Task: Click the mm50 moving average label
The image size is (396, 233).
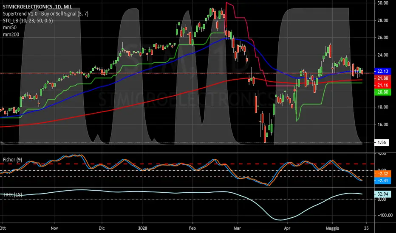Action: pyautogui.click(x=10, y=28)
